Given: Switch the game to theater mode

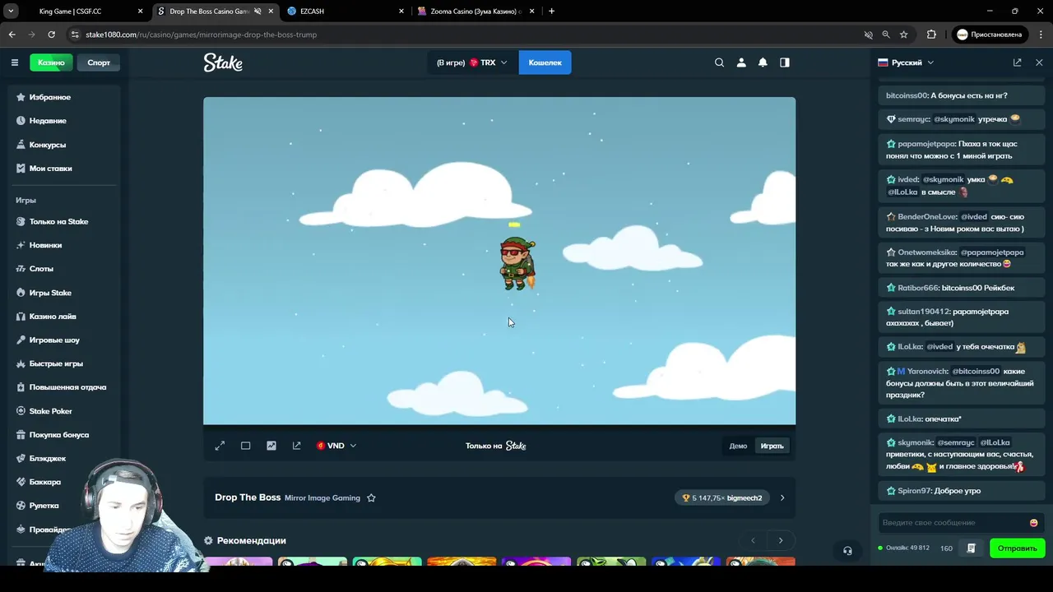Looking at the screenshot, I should click(245, 446).
